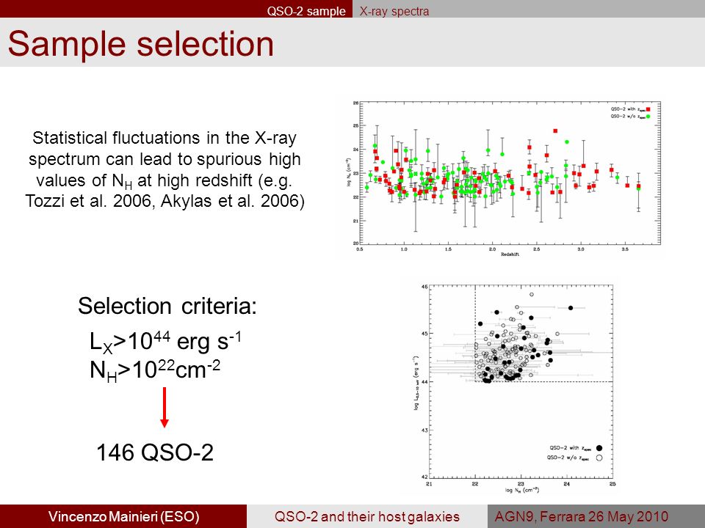Click the log NH axis label of bottom plot

coord(521,490)
